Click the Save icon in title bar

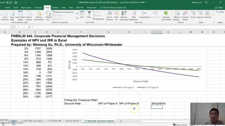click(x=16, y=2)
